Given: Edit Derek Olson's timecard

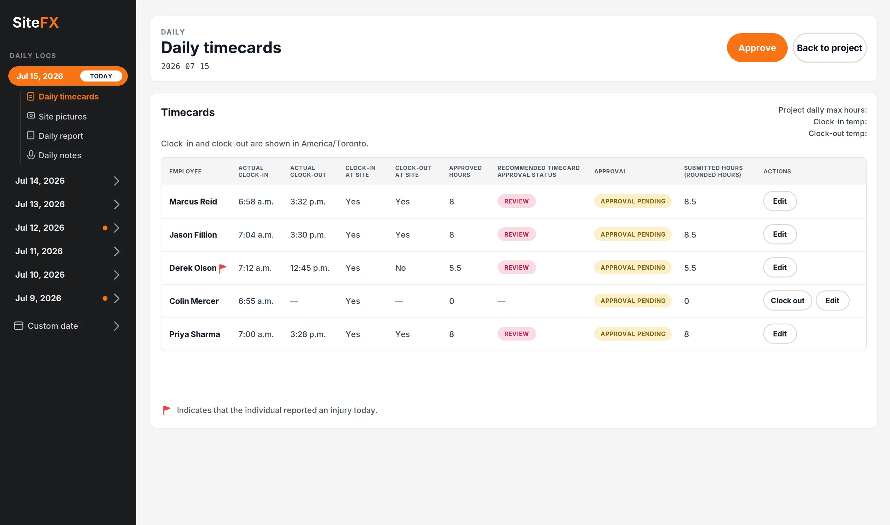Looking at the screenshot, I should pyautogui.click(x=779, y=268).
